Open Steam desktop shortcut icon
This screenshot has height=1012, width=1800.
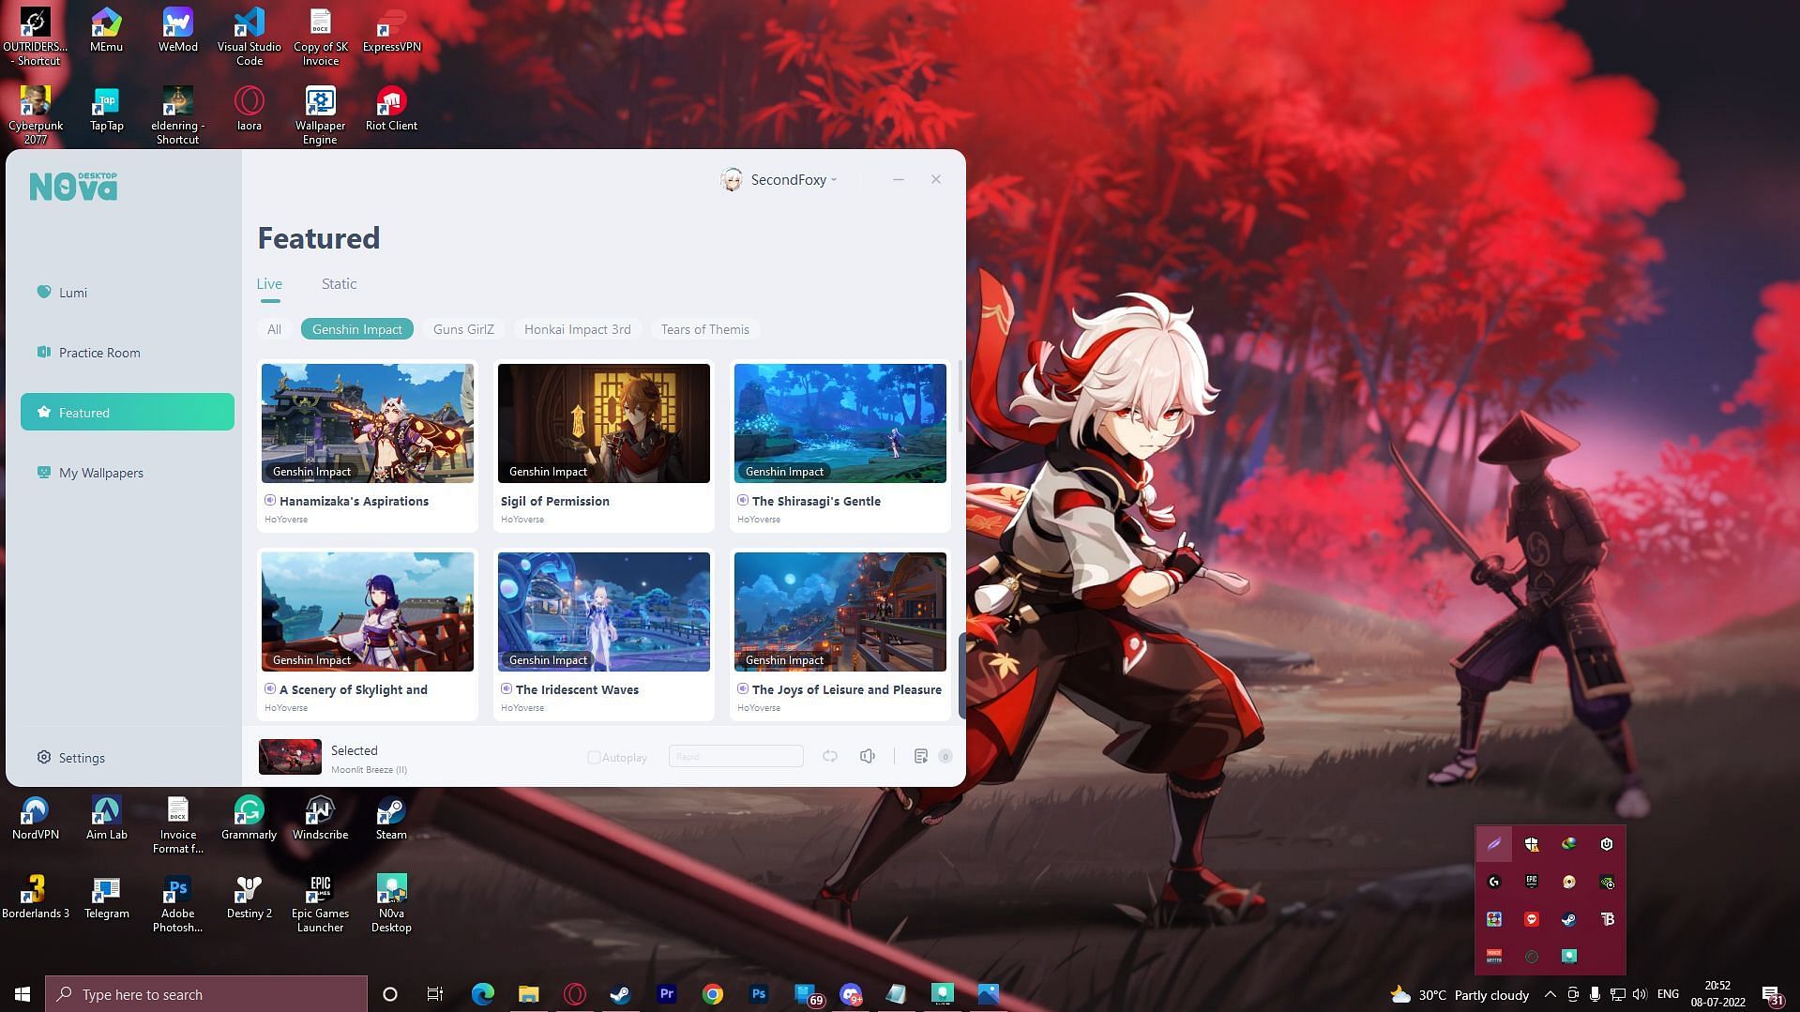[x=391, y=818]
